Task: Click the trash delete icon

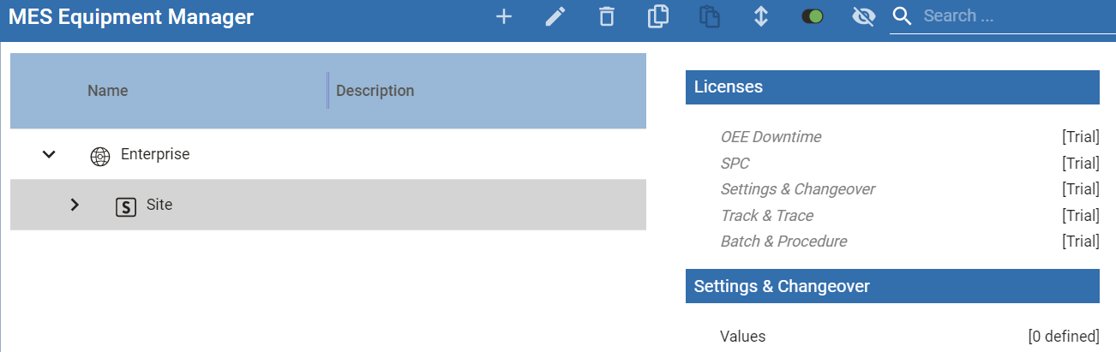Action: (x=607, y=16)
